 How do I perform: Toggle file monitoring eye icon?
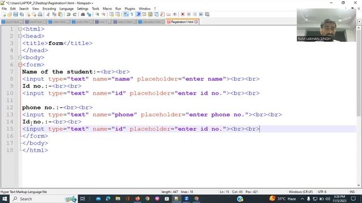coord(175,14)
